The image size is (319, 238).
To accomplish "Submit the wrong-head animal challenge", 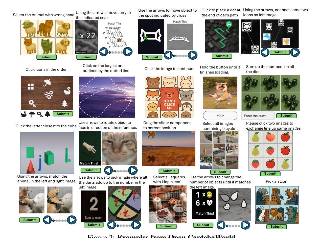I will [47, 57].
